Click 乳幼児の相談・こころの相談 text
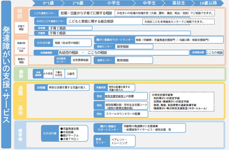Image resolution: width=229 pixels, height=150 pixels. pos(83,52)
